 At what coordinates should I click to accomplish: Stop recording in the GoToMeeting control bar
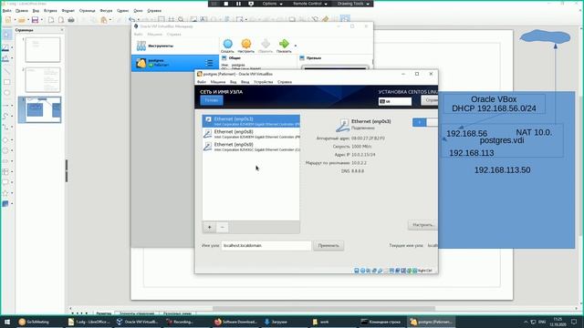(226, 4)
